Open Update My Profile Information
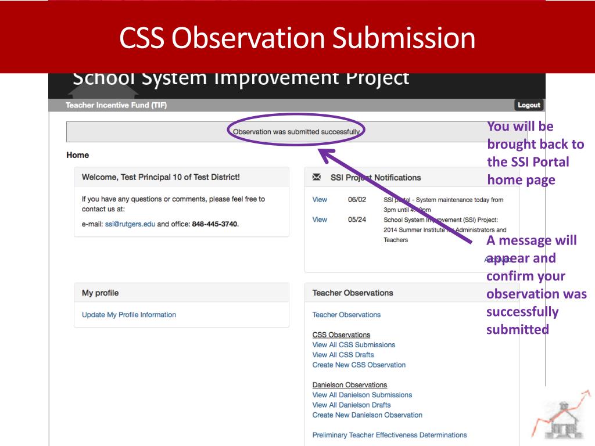This screenshot has height=446, width=595. (x=129, y=315)
